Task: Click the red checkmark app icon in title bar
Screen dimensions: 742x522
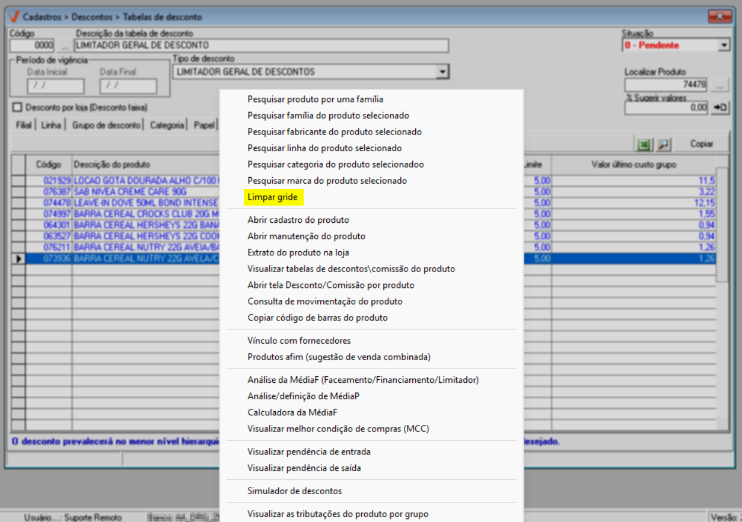Action: [14, 17]
